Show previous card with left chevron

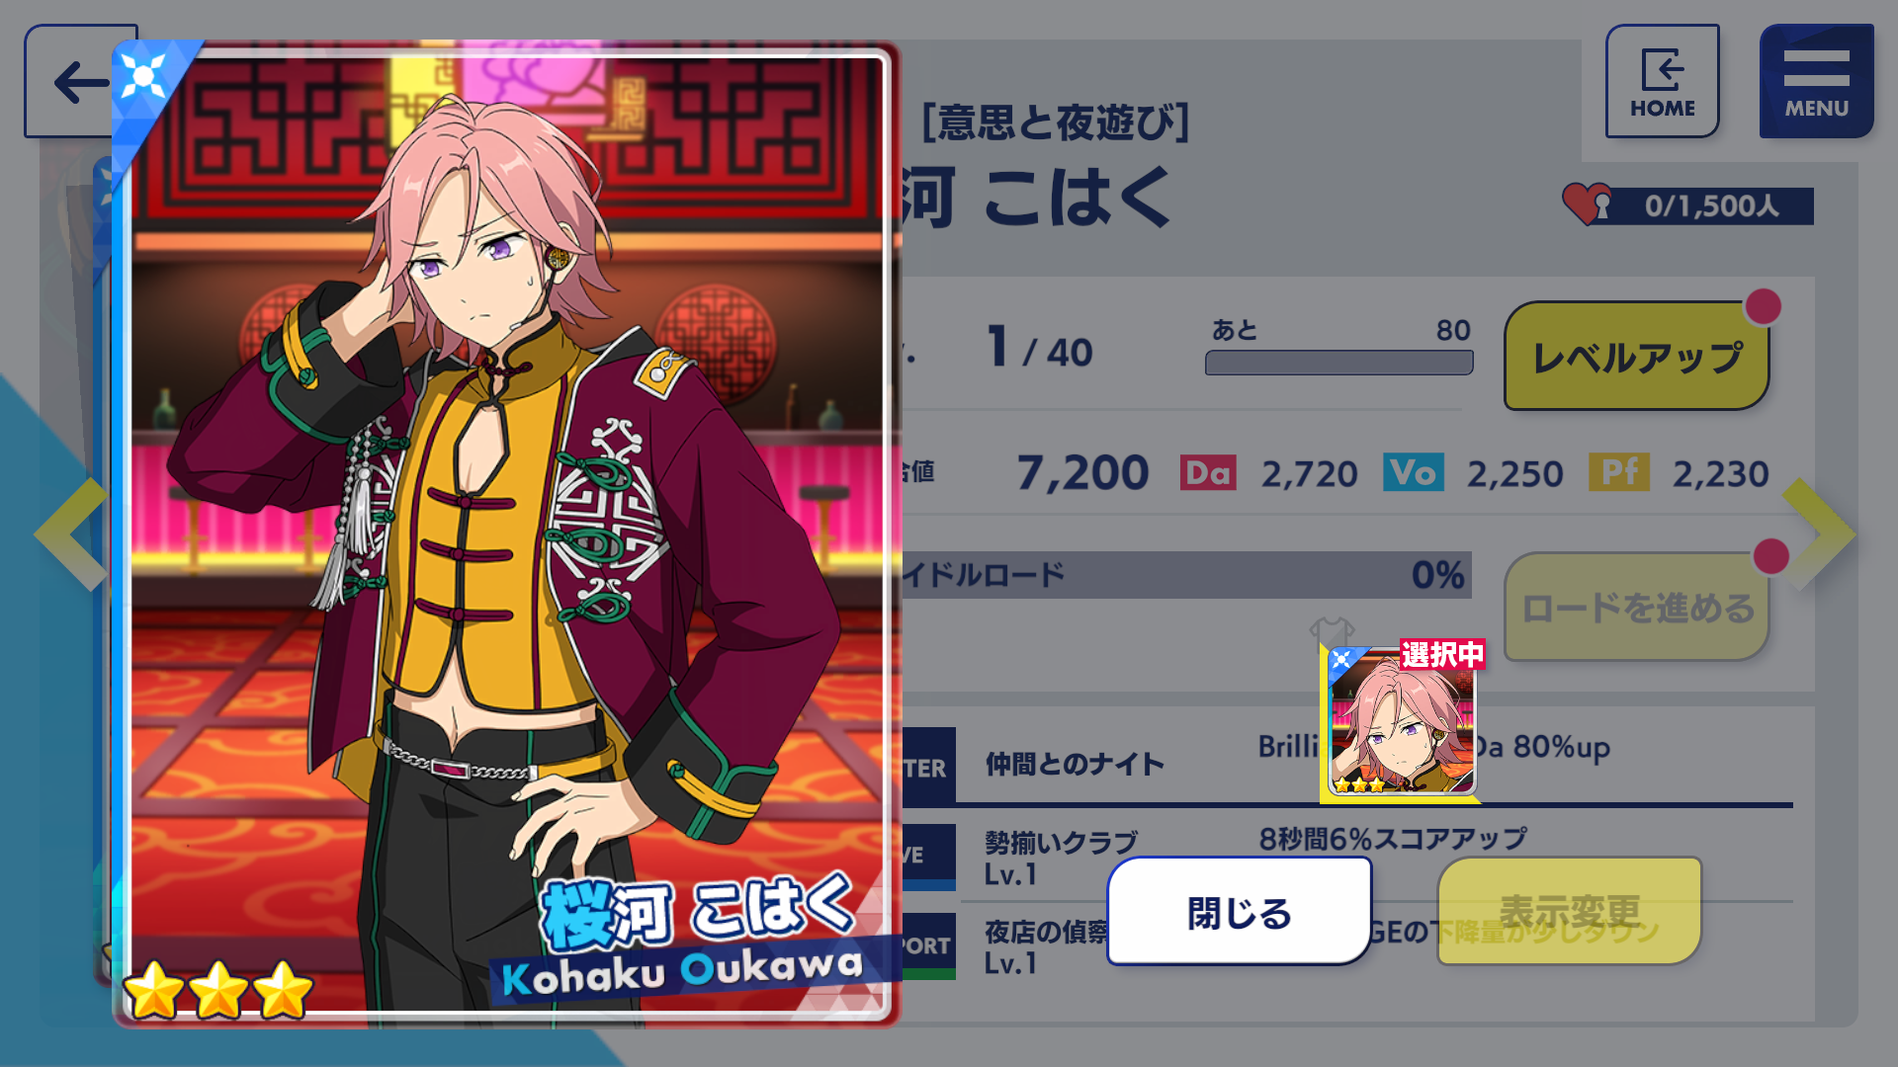(71, 534)
